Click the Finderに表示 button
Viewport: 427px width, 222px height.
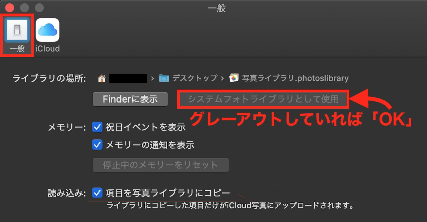point(130,99)
